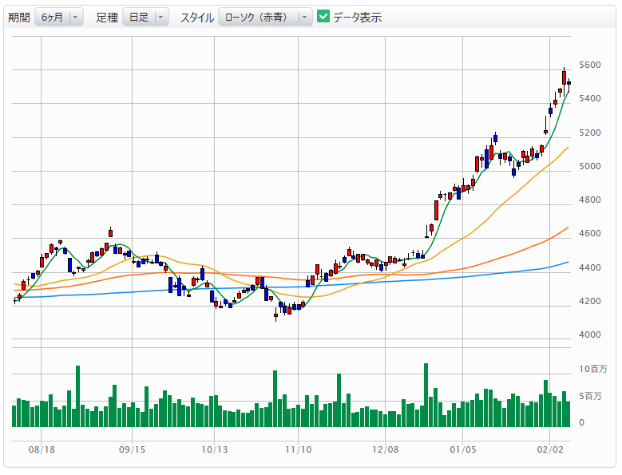
Task: Click the 4000 price axis label
Action: click(x=591, y=334)
